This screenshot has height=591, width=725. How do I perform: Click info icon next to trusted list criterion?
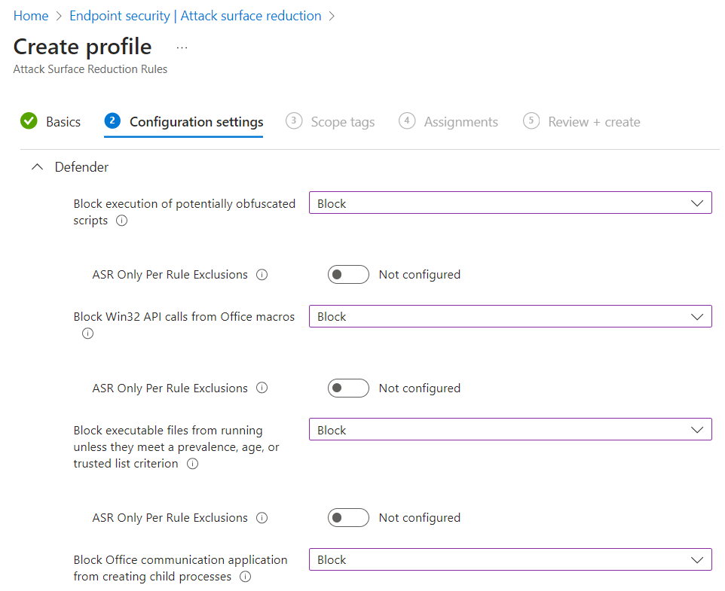pos(192,465)
